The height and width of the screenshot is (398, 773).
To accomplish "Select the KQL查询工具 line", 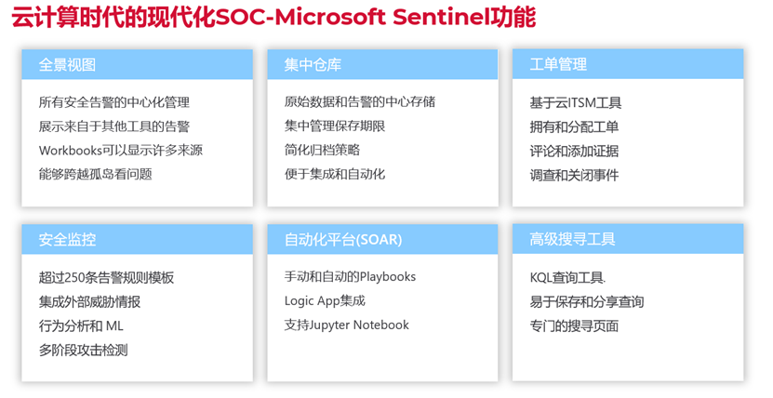I will [x=567, y=278].
